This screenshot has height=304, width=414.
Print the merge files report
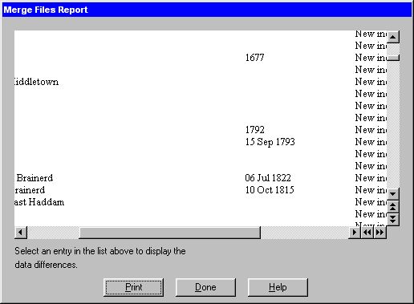(x=133, y=287)
